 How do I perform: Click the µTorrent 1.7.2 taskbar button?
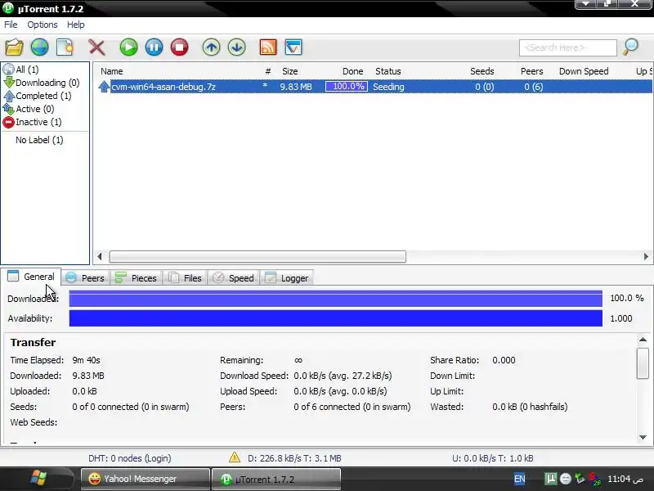tap(276, 479)
